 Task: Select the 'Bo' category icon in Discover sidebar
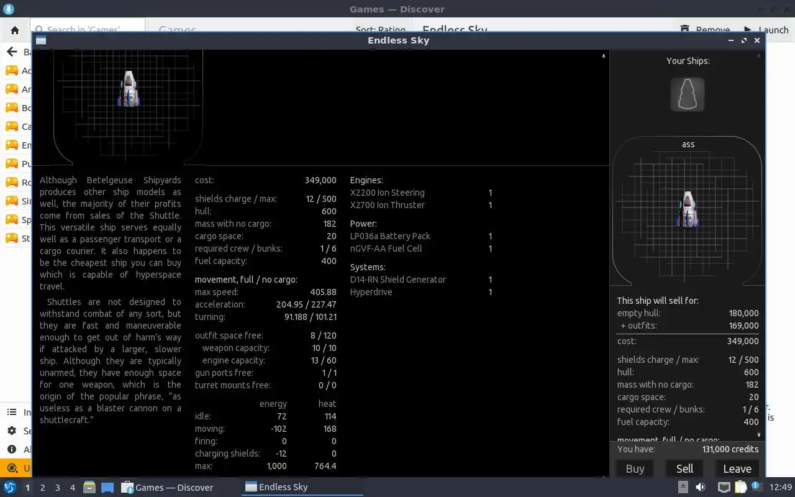(12, 107)
